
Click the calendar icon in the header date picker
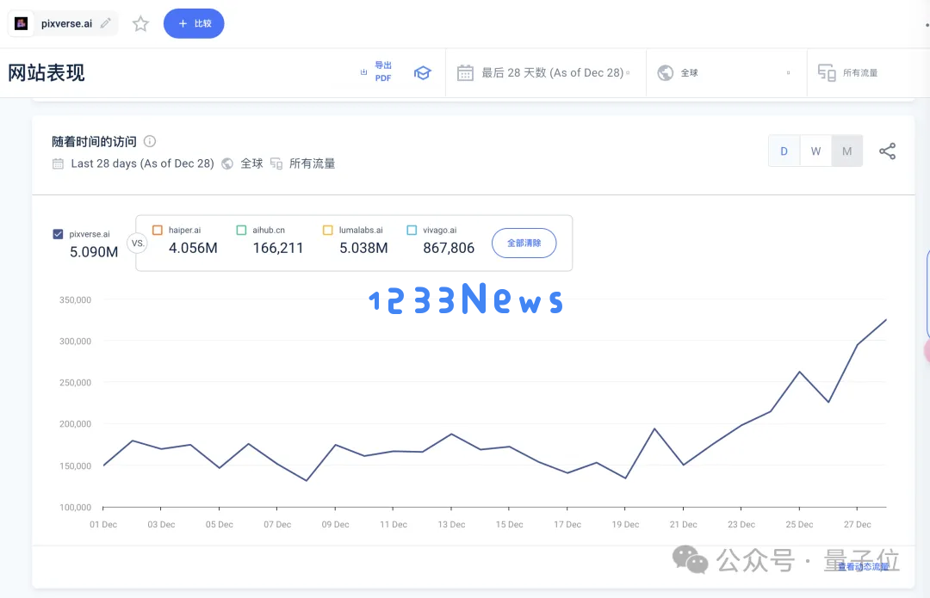465,73
